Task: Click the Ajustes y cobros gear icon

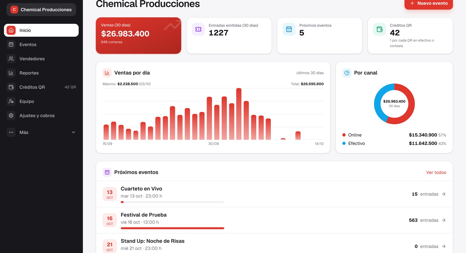Action: [11, 116]
